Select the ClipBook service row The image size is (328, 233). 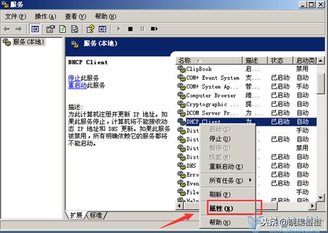tap(246, 69)
